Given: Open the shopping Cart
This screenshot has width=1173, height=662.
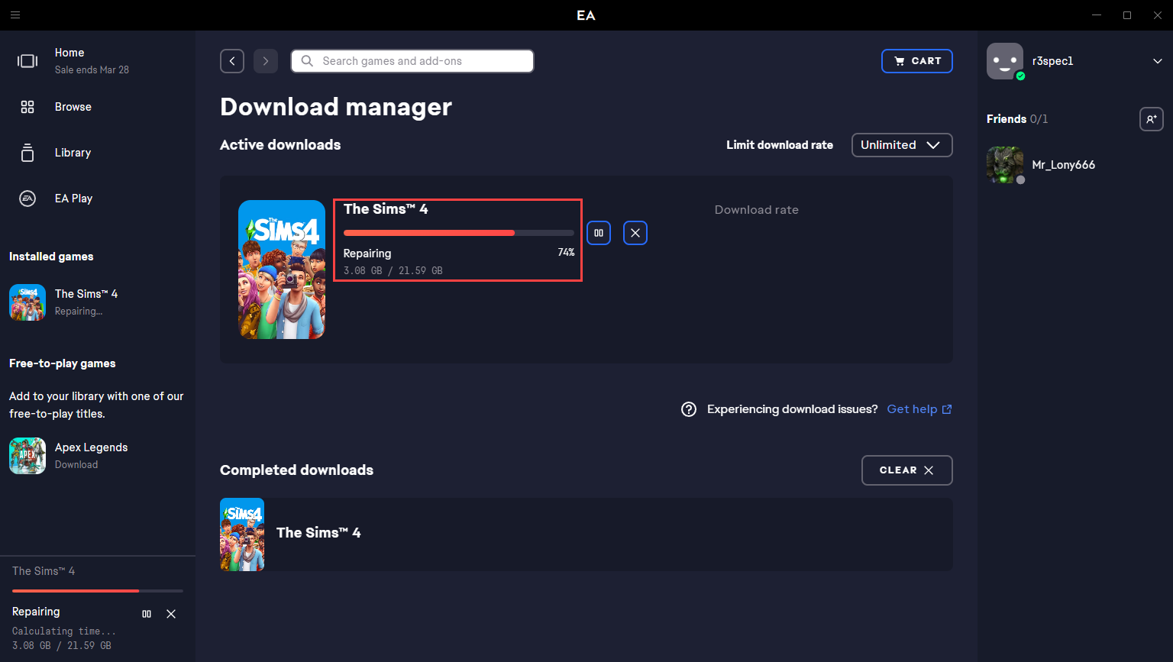Looking at the screenshot, I should (x=916, y=61).
